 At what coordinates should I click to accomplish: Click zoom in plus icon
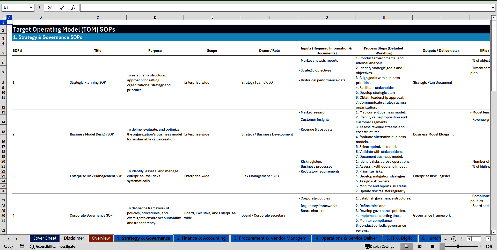click(x=480, y=246)
